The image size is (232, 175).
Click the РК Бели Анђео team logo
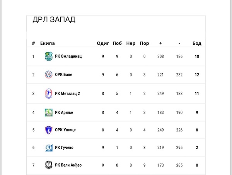[x=48, y=165]
